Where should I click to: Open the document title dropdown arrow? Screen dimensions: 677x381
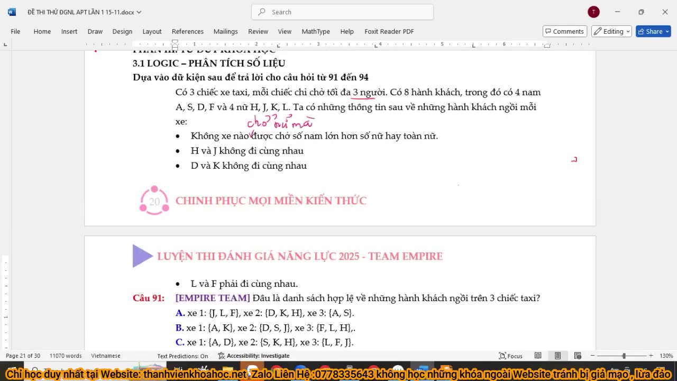[139, 12]
